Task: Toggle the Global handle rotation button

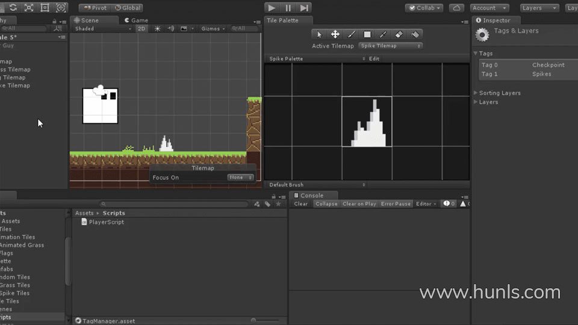Action: (x=127, y=8)
